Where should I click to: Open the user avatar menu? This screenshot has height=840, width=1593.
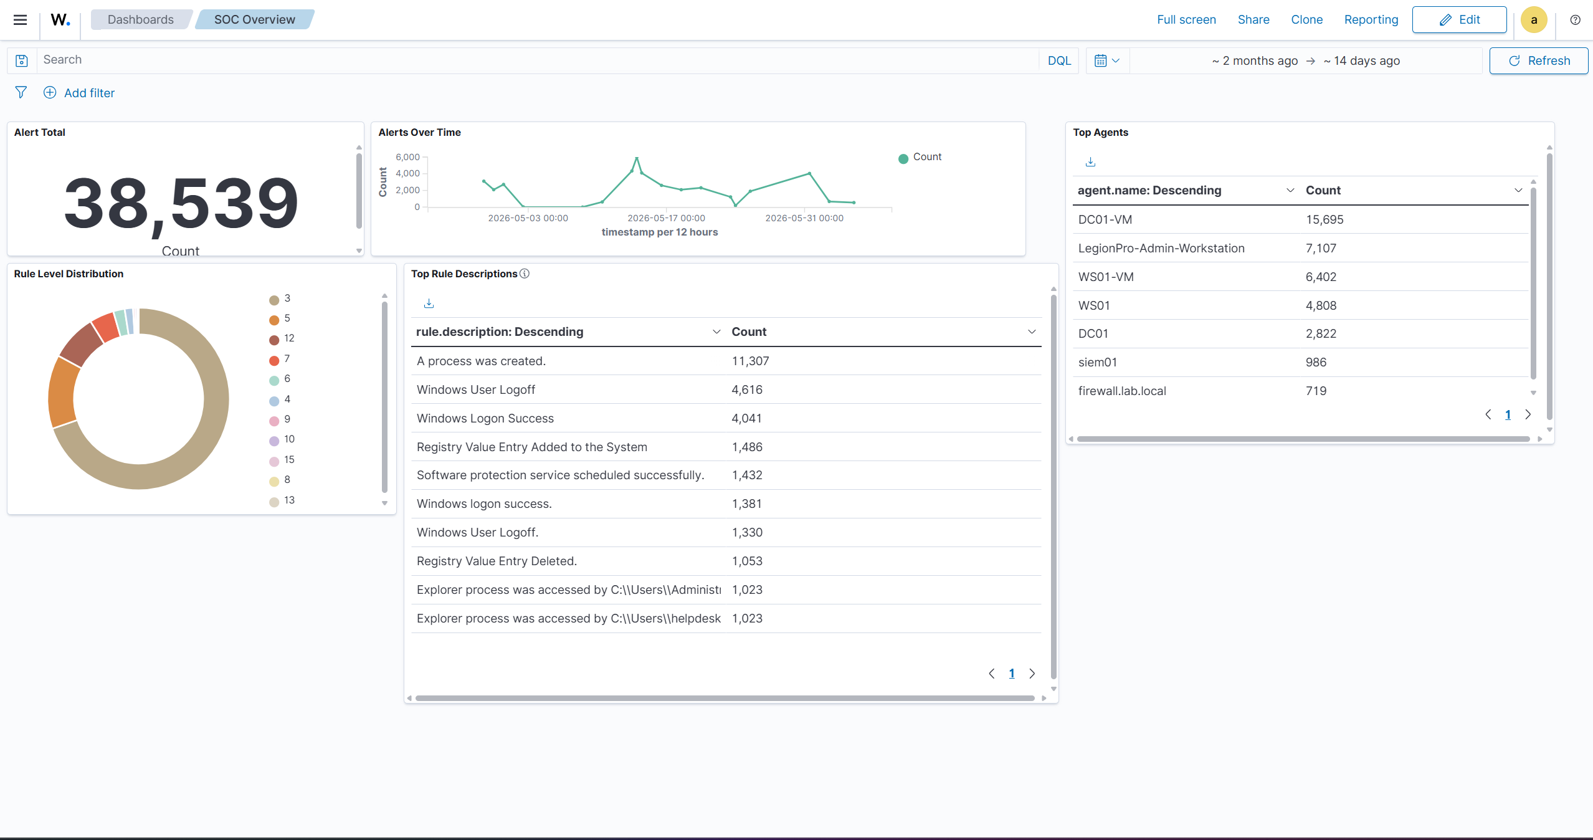(x=1534, y=20)
